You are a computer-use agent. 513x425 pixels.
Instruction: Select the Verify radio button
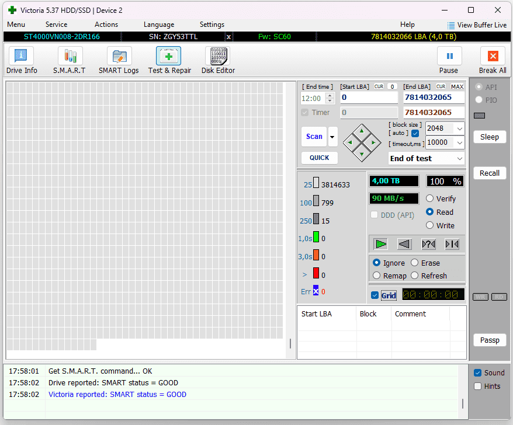(430, 199)
